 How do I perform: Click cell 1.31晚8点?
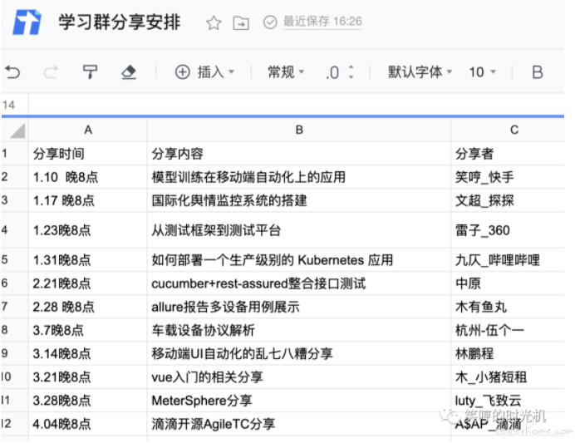coord(88,260)
